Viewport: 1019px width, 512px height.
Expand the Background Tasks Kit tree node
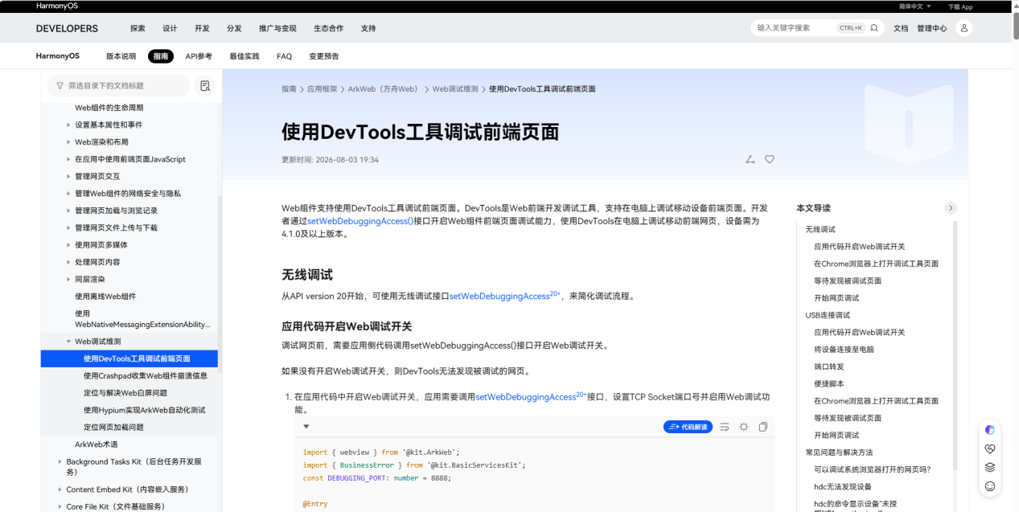[60, 462]
